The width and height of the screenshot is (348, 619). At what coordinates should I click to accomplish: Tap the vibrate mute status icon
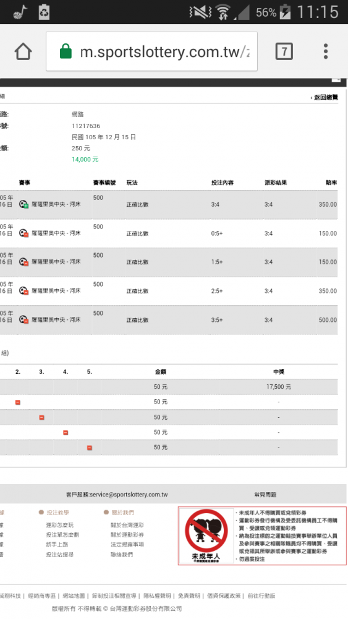coord(200,12)
